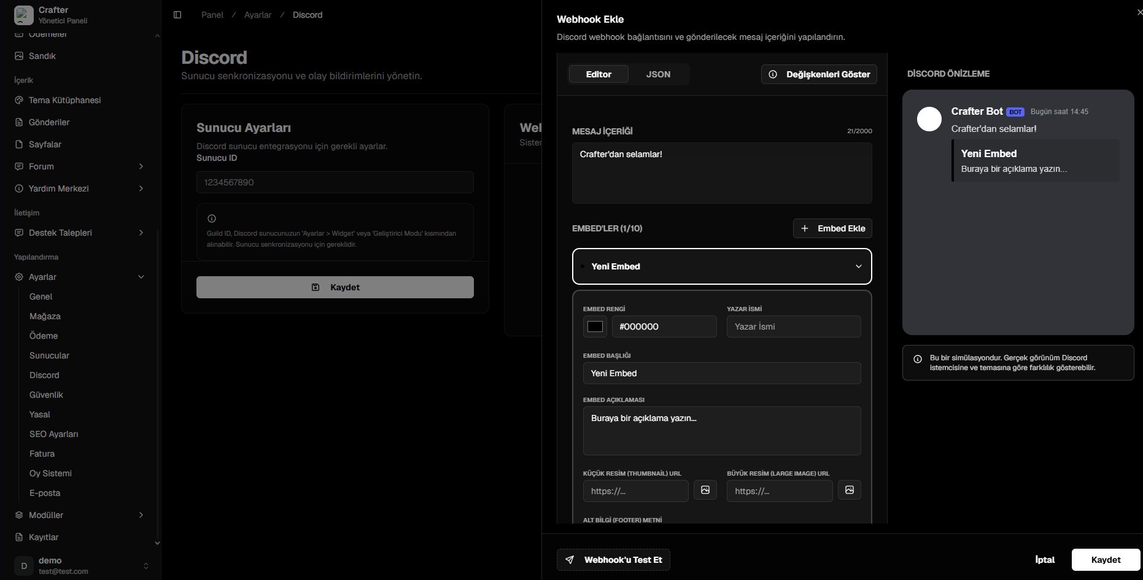Open Sunucular settings page
The height and width of the screenshot is (580, 1143).
point(49,355)
